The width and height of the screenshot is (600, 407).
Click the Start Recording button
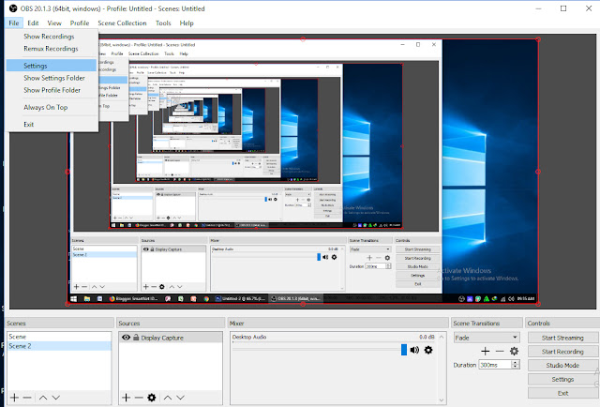(562, 352)
